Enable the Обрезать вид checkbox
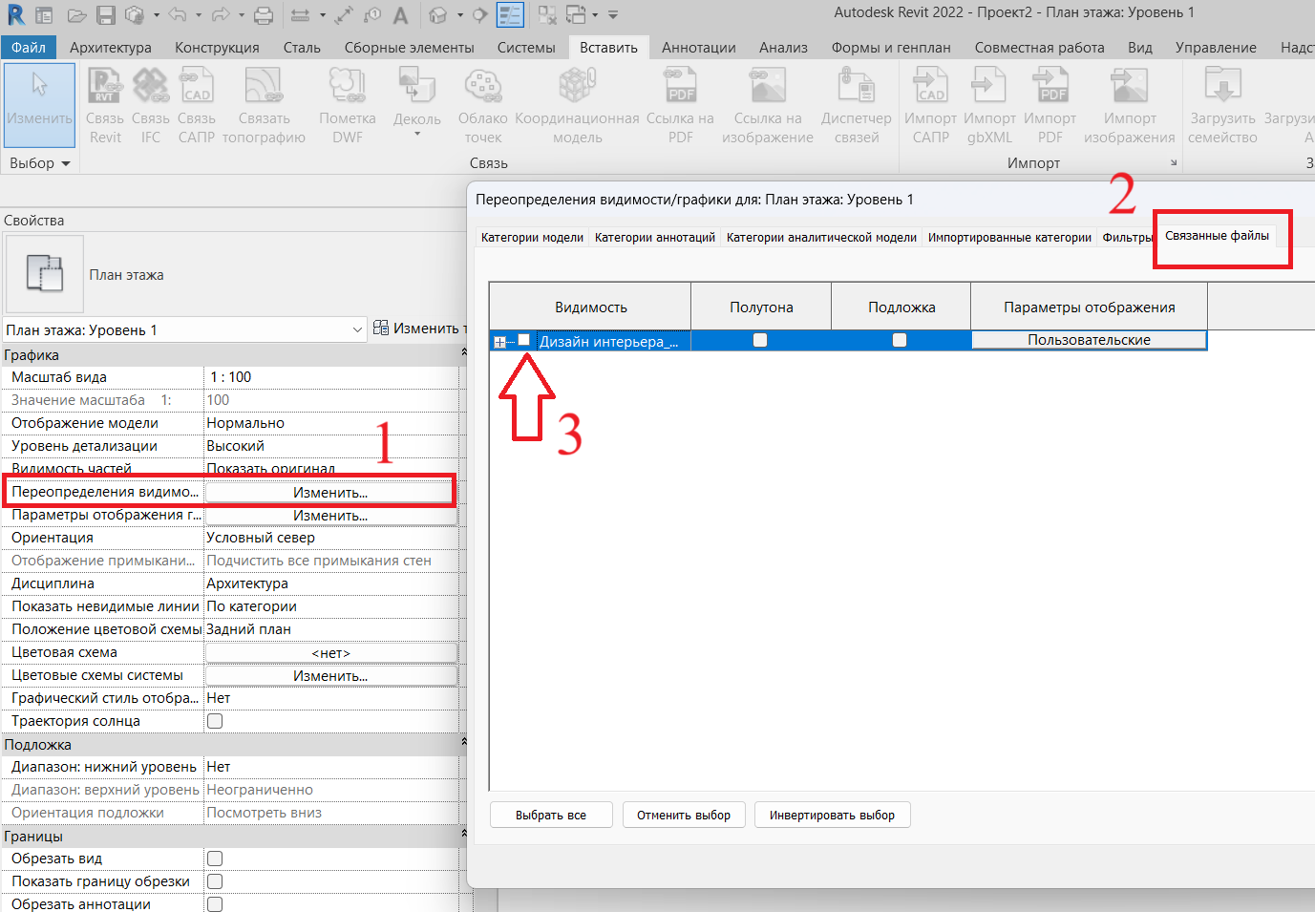This screenshot has width=1315, height=912. 215,859
